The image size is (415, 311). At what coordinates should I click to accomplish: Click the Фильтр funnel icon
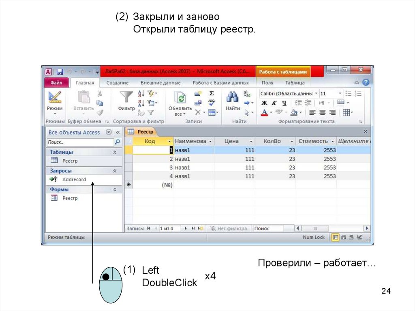126,98
